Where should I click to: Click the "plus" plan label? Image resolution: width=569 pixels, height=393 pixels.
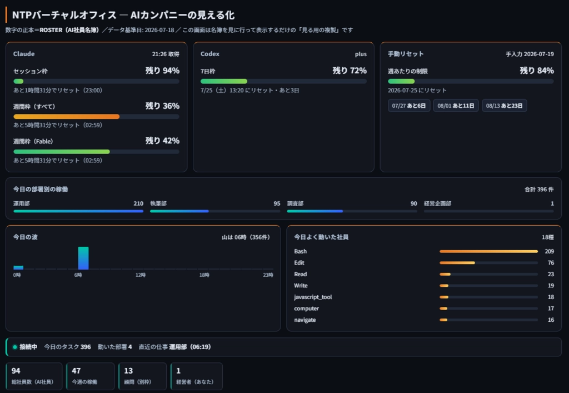[x=361, y=54]
